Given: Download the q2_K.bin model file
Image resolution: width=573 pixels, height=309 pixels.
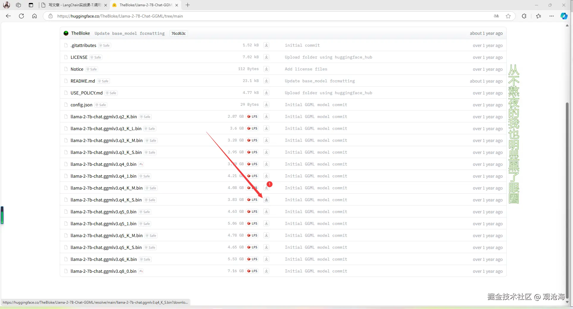Looking at the screenshot, I should click(266, 116).
